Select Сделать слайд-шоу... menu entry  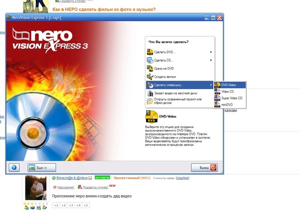[179, 85]
